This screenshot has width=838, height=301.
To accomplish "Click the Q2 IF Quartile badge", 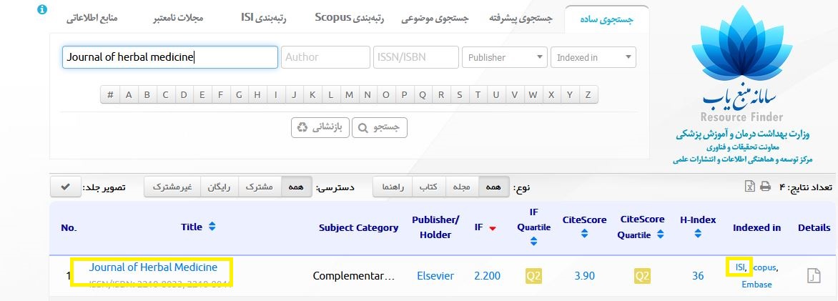I will click(533, 275).
